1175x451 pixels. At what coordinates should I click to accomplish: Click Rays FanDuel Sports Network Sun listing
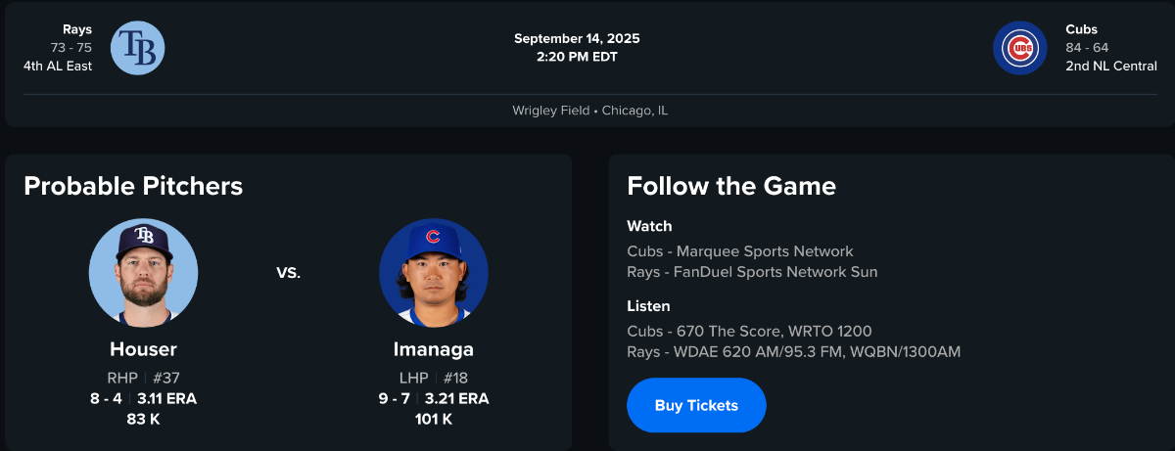752,272
